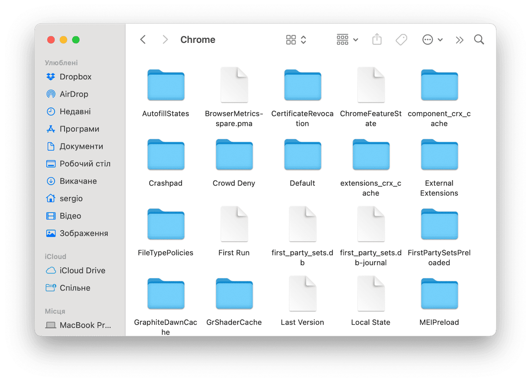Click the Share toolbar icon
531x382 pixels.
point(377,39)
